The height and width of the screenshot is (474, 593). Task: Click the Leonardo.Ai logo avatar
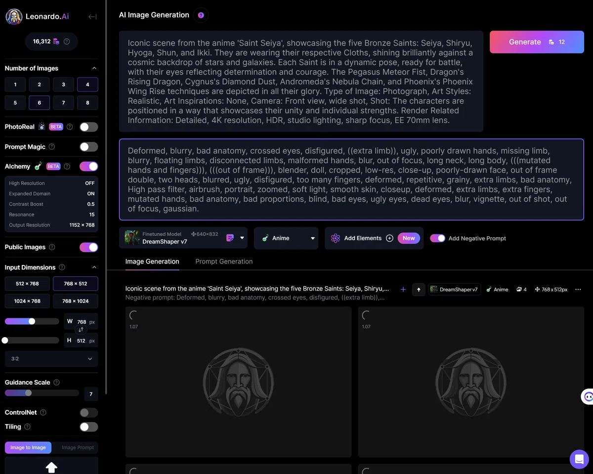click(x=14, y=16)
